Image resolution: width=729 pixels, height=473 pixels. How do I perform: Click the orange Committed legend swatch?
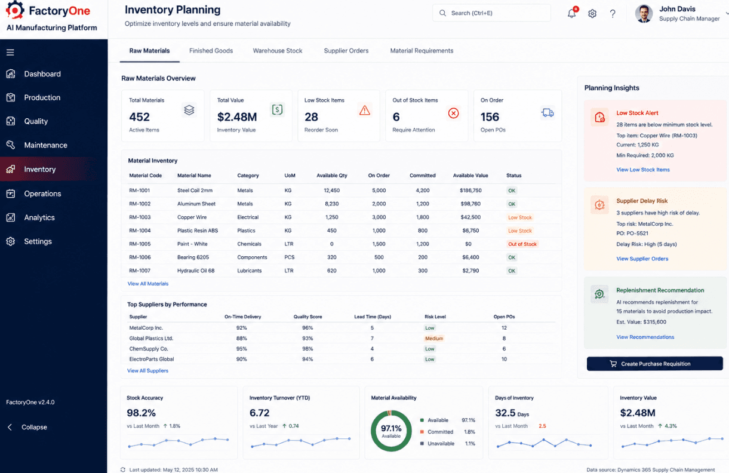pos(422,432)
